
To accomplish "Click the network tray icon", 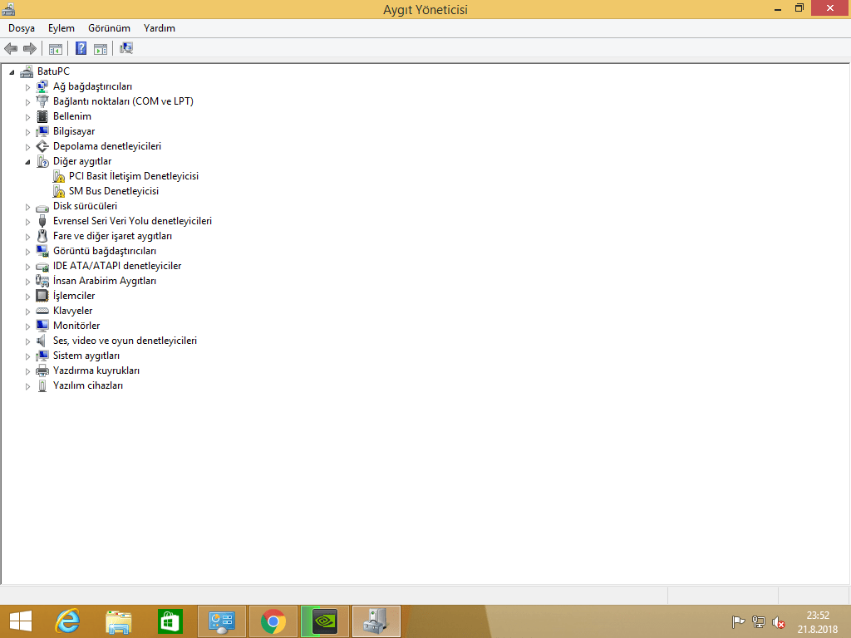I will pos(759,622).
